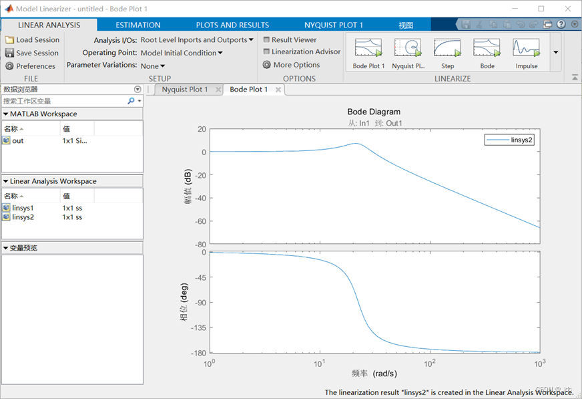Screen dimensions: 582x399
Task: Linearize with Bode Plot 1
Action: [x=368, y=53]
